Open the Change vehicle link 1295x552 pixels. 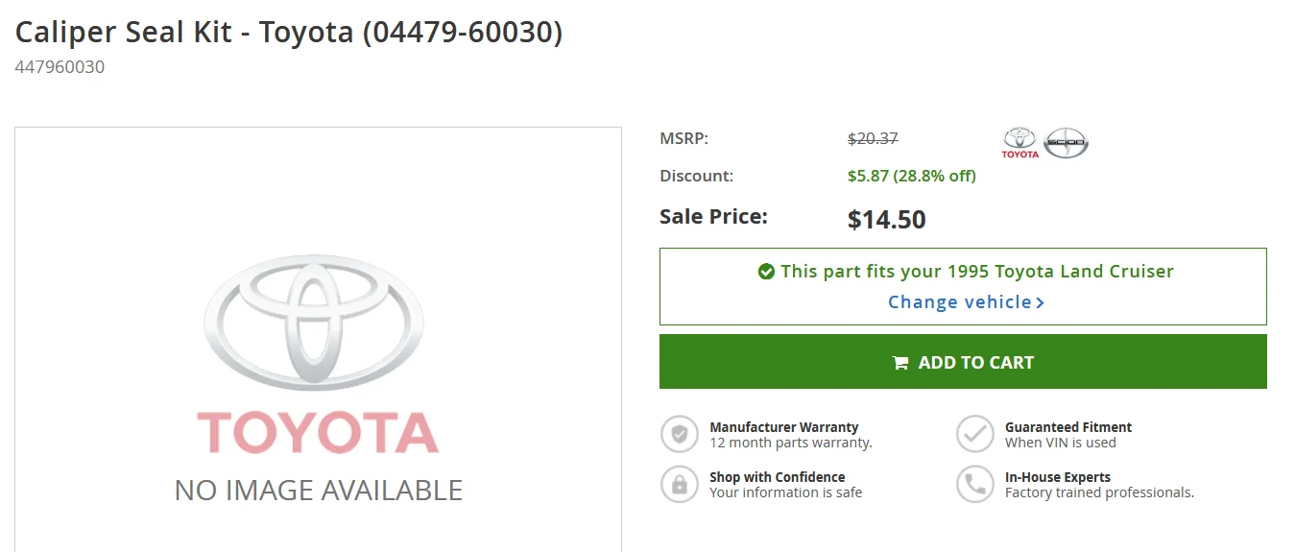coord(966,301)
